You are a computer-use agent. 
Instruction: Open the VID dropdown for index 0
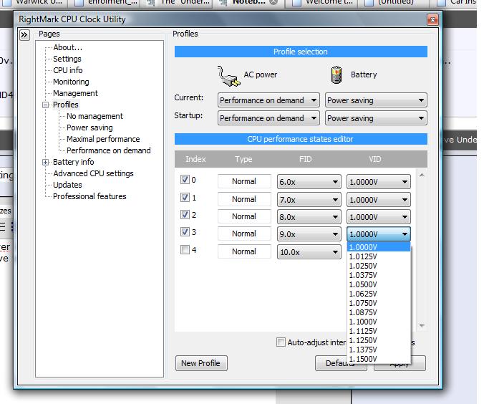(379, 181)
